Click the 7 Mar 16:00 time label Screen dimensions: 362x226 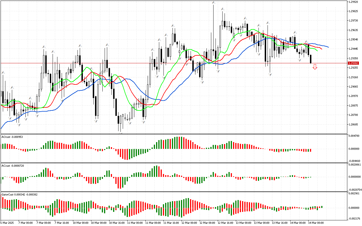tap(62, 223)
